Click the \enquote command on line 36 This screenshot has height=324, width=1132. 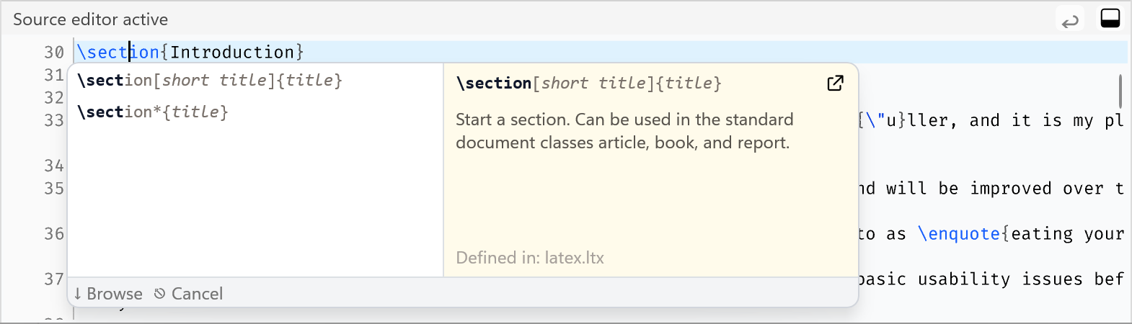point(959,234)
